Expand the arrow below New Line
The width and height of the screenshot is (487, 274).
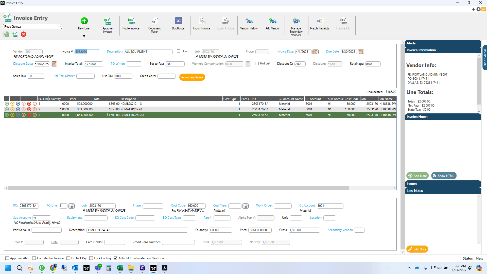tap(84, 36)
